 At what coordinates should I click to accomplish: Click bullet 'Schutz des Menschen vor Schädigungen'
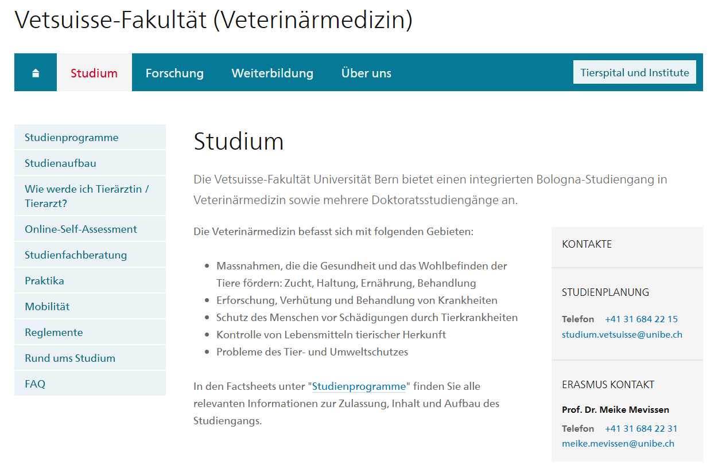(x=367, y=318)
